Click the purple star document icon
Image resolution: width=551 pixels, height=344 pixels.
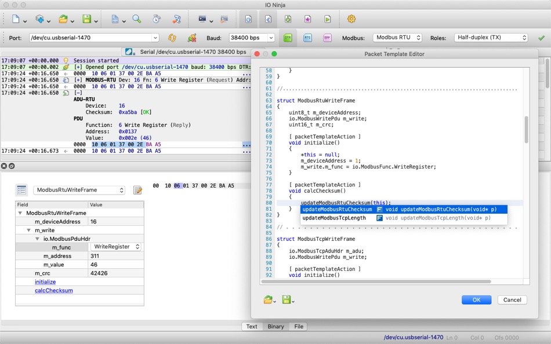(x=307, y=19)
